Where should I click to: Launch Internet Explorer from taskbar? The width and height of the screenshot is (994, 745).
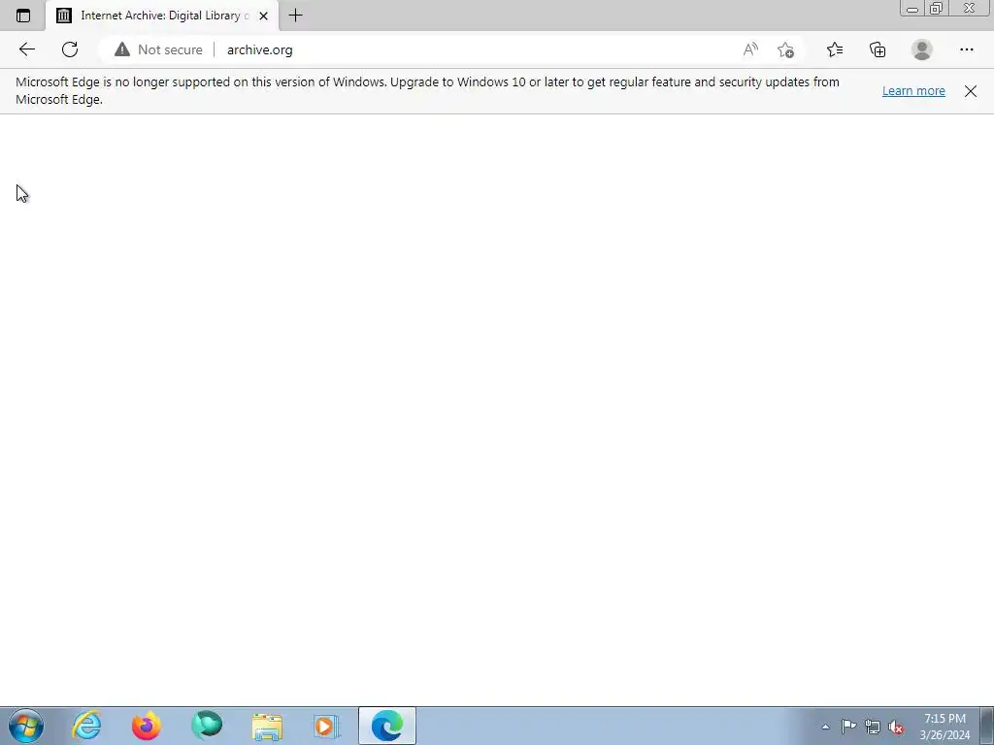coord(86,726)
